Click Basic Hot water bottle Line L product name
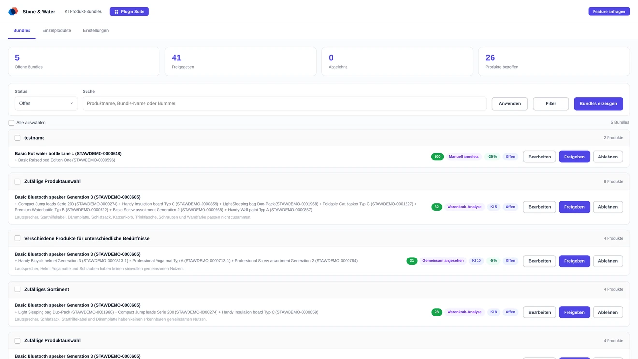 68,154
